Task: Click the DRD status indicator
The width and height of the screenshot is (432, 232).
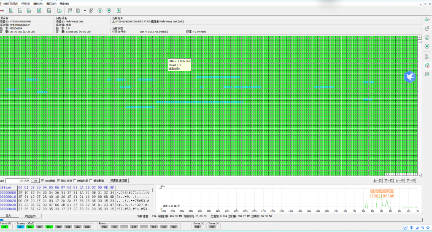Action: point(30,227)
